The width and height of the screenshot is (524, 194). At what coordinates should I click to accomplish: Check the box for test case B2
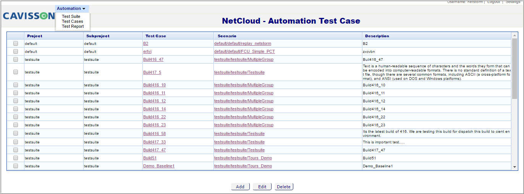(16, 43)
